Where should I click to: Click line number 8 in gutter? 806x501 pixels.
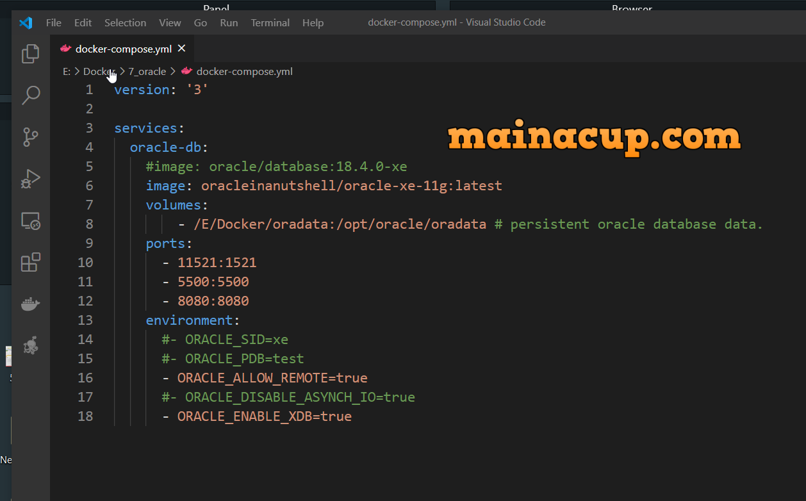89,224
